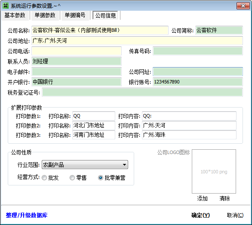Click the company LOGO image placeholder
Viewport: 252px width, 225px height.
[x=214, y=172]
